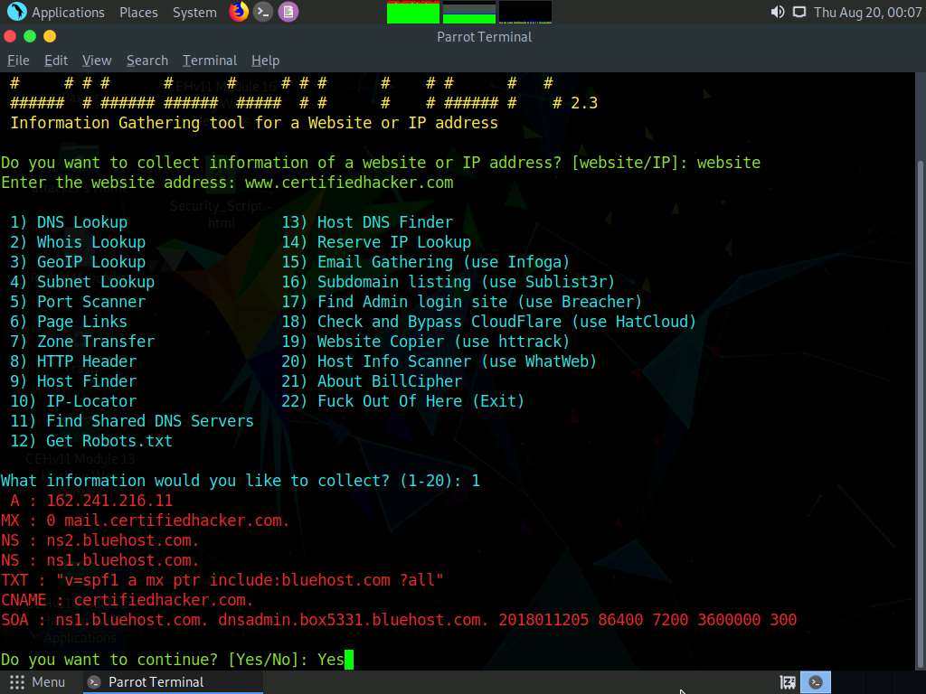The height and width of the screenshot is (694, 926).
Task: Click '15) Email Gathering (use Infoga)'
Action: pyautogui.click(x=426, y=263)
